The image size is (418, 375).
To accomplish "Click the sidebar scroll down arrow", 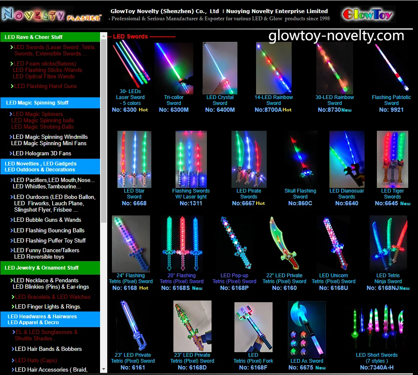I will pyautogui.click(x=104, y=369).
